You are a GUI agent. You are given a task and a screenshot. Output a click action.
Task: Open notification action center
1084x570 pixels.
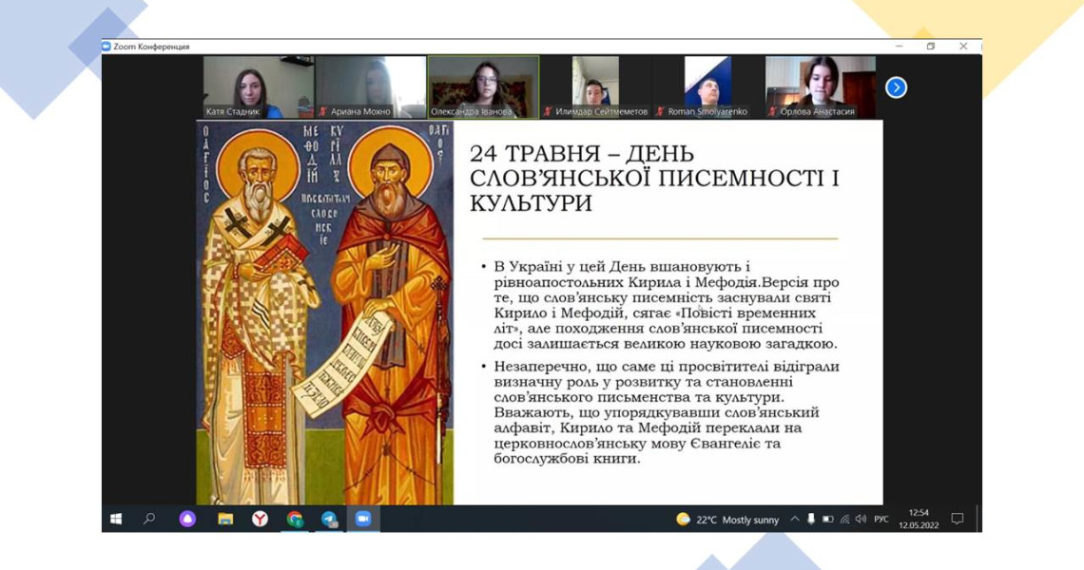point(958,519)
